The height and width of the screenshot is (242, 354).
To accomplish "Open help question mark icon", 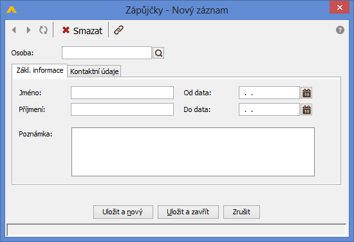I will 340,30.
